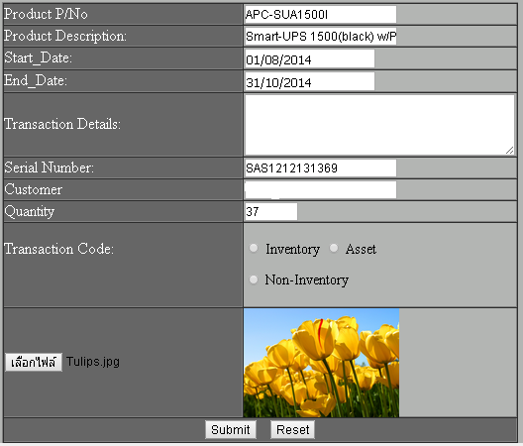Click the Inventory label text

click(292, 249)
